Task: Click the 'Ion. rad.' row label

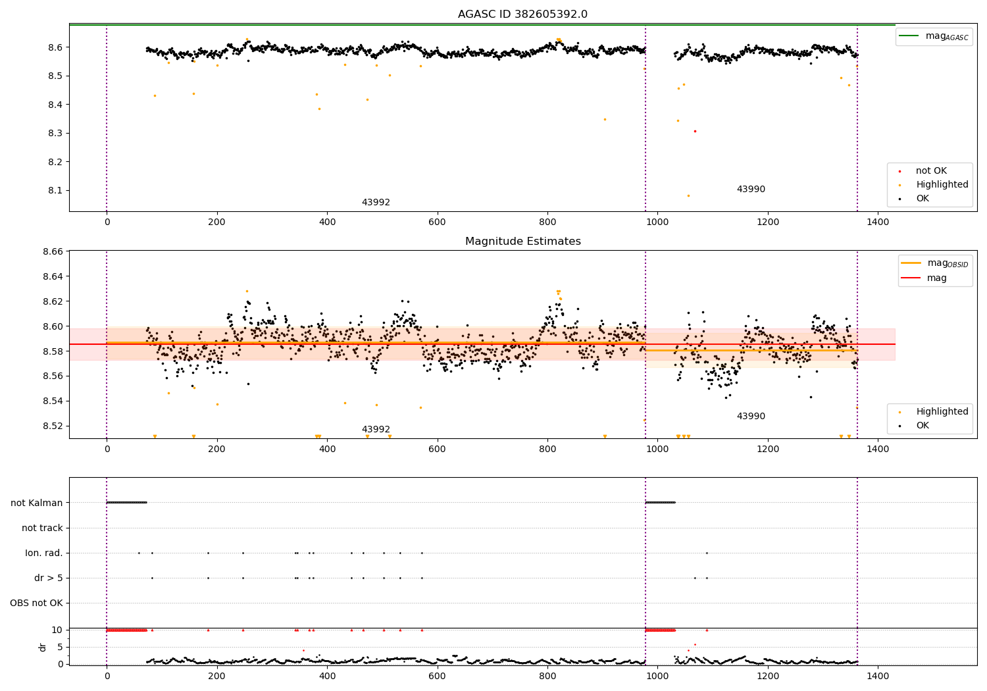Action: (x=44, y=553)
